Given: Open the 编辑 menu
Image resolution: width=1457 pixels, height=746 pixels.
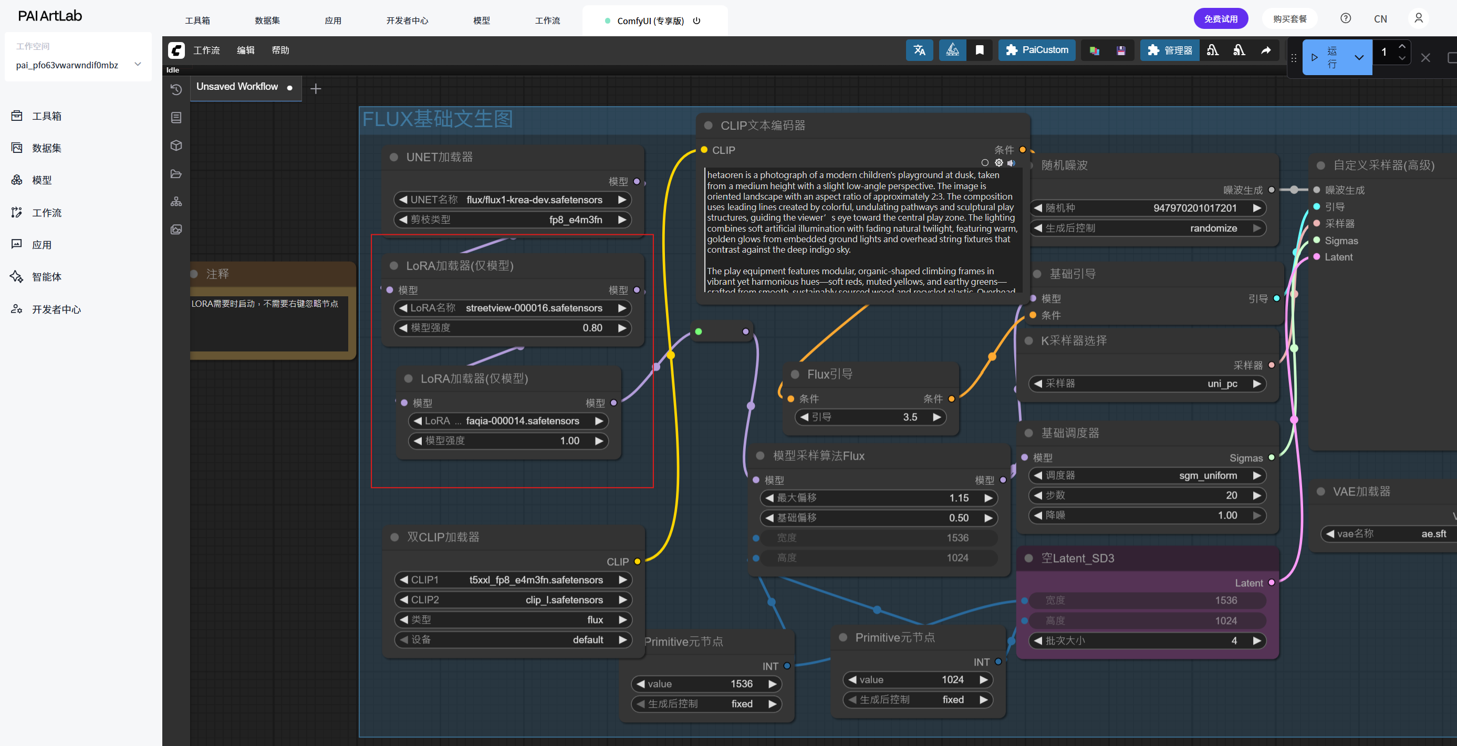Looking at the screenshot, I should click(245, 50).
